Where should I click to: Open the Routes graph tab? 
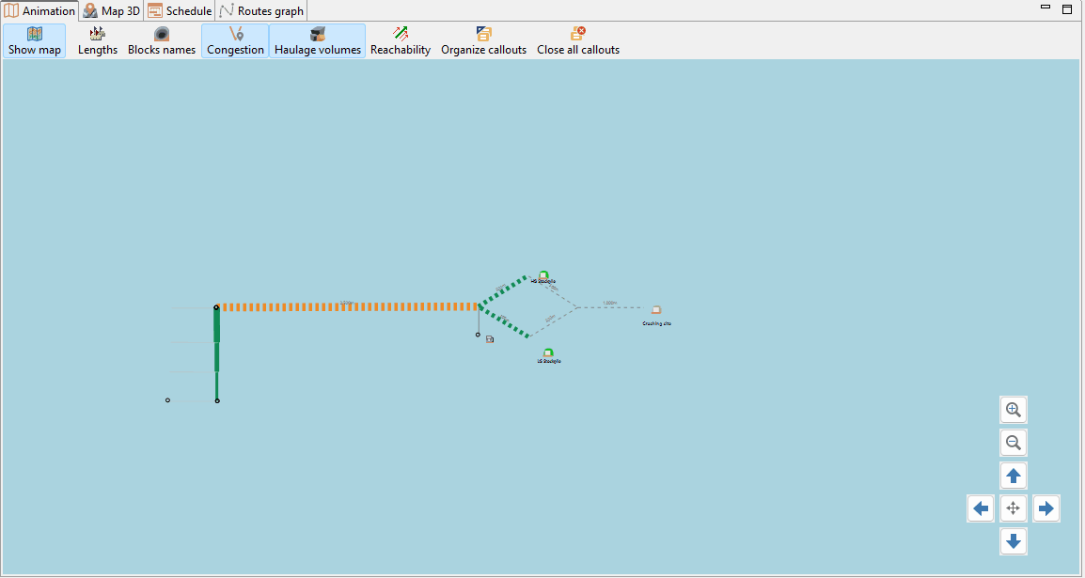[x=261, y=11]
